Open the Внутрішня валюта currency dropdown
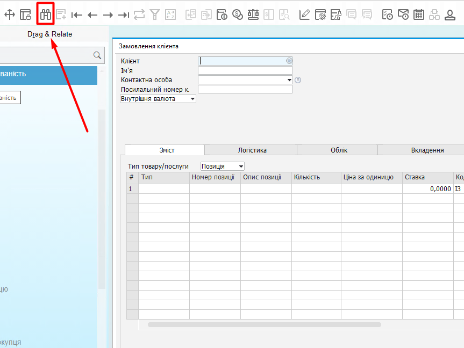 click(192, 99)
